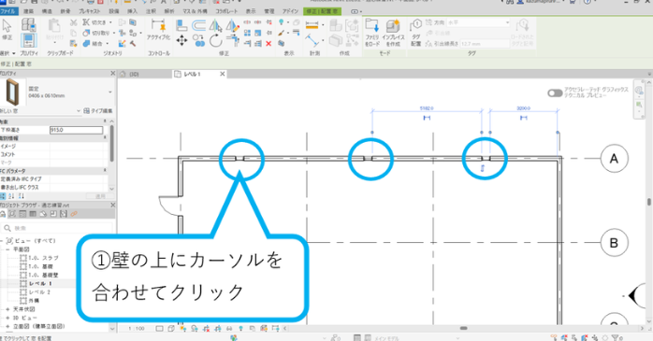Click the 引出線長さ 12.7 mm field
Screen dimensions: 653x341
(485, 44)
